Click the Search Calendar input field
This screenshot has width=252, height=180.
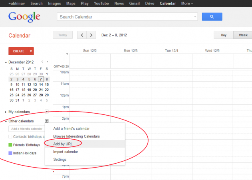tap(126, 17)
